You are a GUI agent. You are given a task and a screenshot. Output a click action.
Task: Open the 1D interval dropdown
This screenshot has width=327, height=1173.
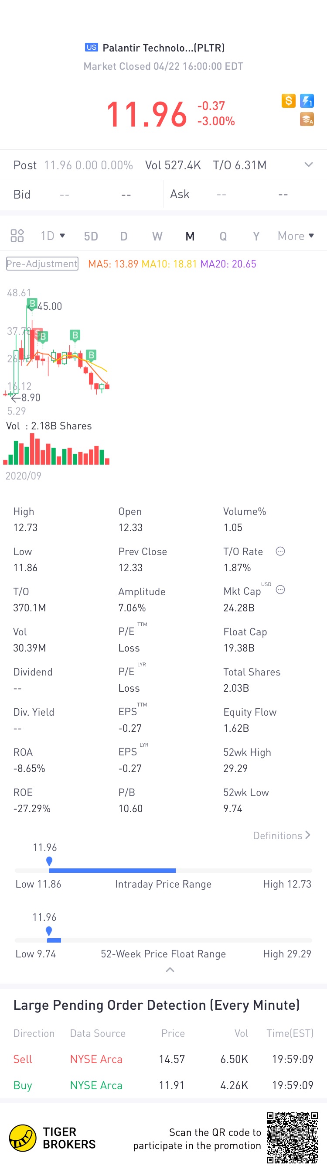[53, 236]
